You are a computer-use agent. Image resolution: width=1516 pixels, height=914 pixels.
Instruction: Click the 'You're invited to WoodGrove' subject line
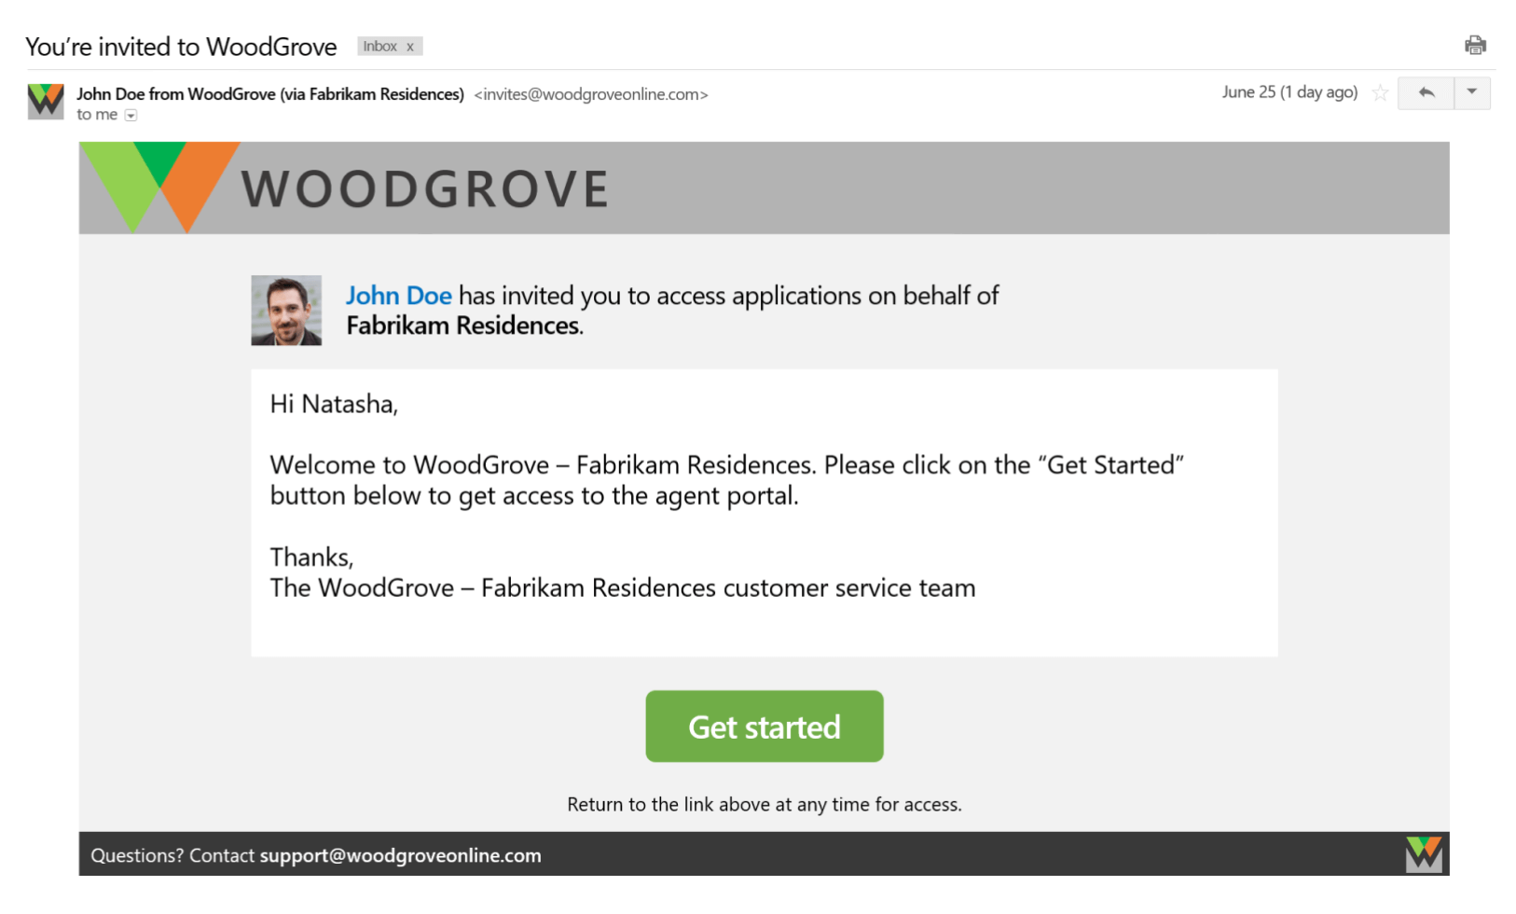(181, 45)
